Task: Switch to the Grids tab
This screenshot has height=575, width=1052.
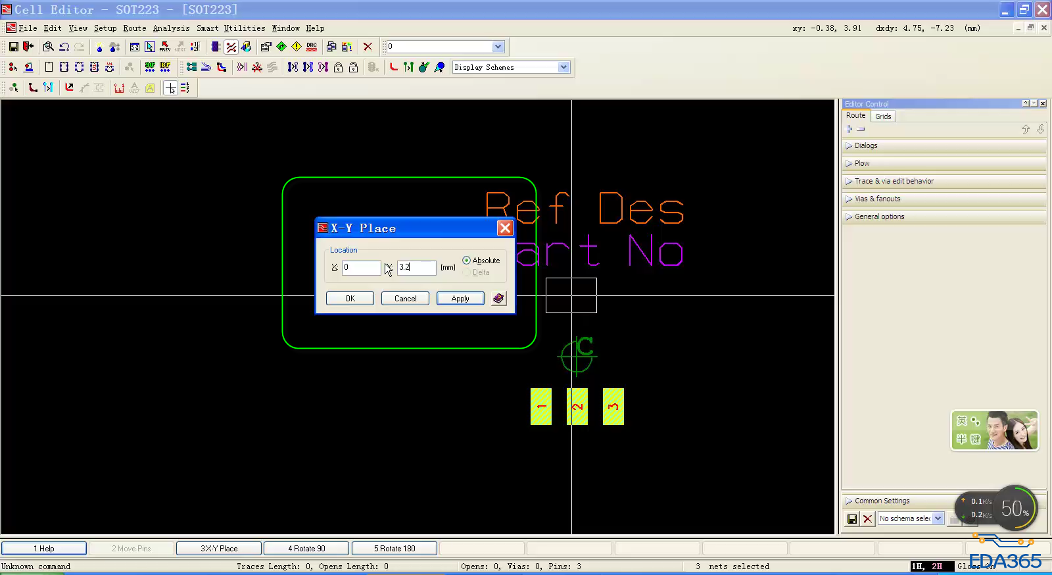Action: pos(883,116)
